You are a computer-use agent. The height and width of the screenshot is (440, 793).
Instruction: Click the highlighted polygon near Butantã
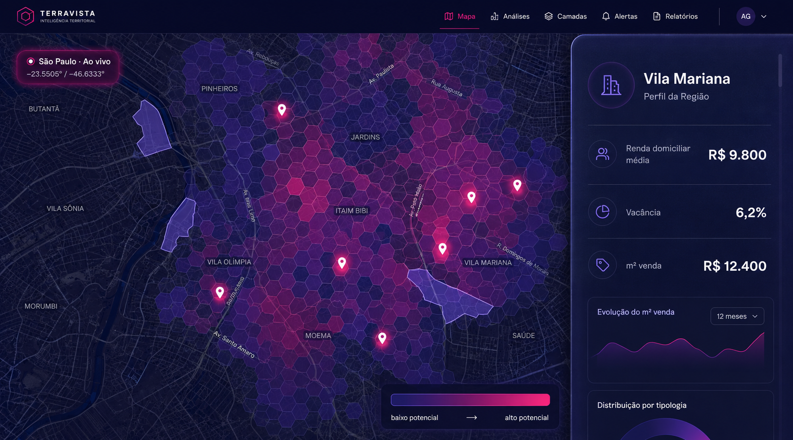152,128
